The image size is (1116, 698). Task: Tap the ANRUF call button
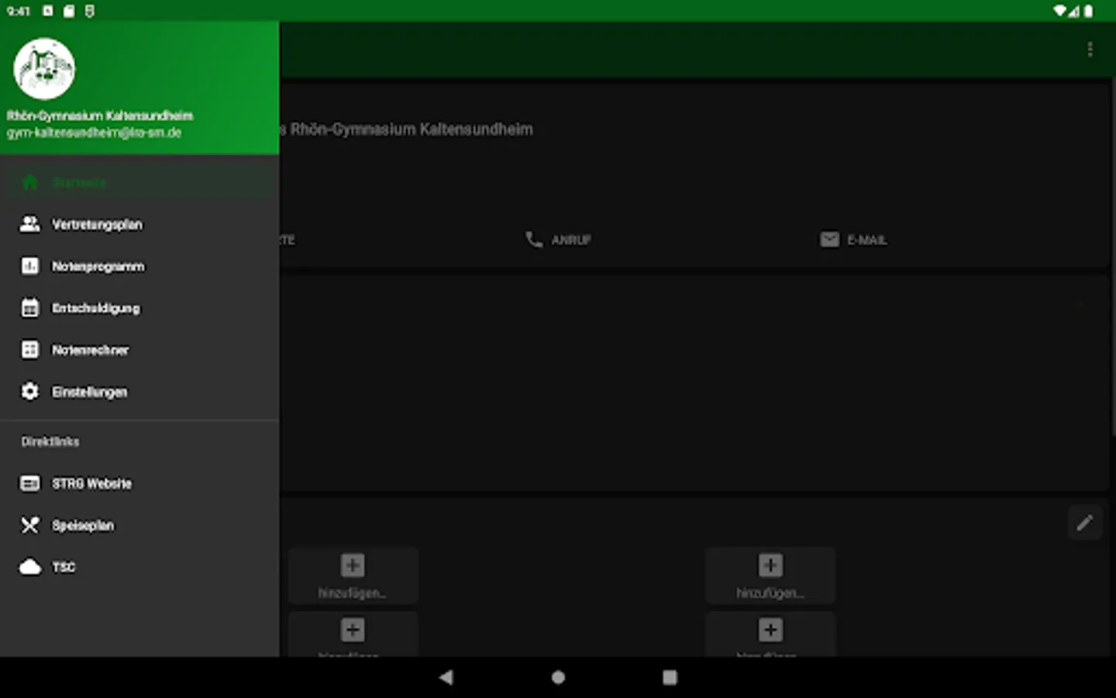click(558, 240)
